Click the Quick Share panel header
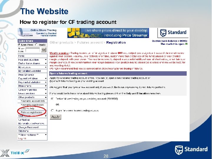Image resolution: width=212 pixels, height=159 pixels. tap(32, 41)
